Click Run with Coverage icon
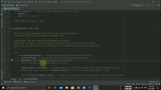This screenshot has height=90, width=161. 153,5
